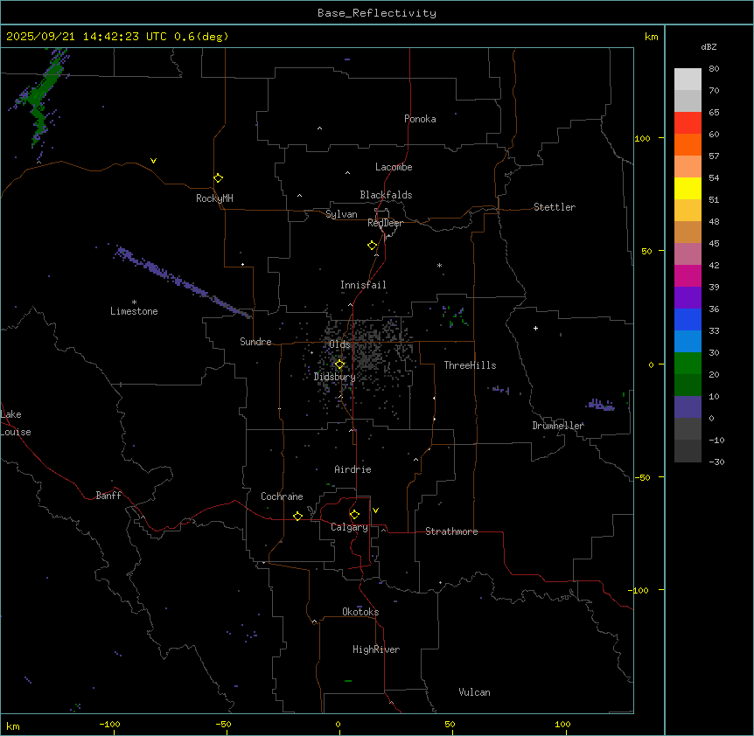Click the dBZ legend heading
This screenshot has width=754, height=736.
[x=709, y=46]
